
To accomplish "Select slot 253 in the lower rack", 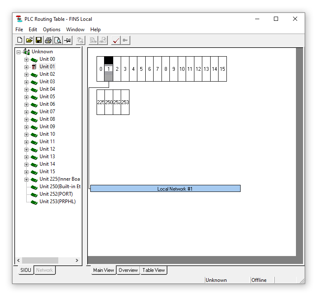I will point(125,102).
